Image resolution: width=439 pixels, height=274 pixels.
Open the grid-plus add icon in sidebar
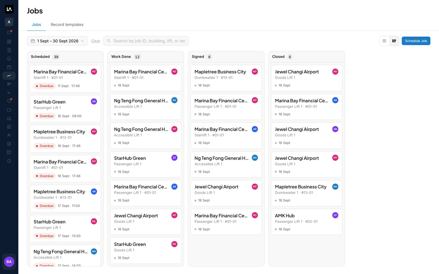click(x=9, y=152)
